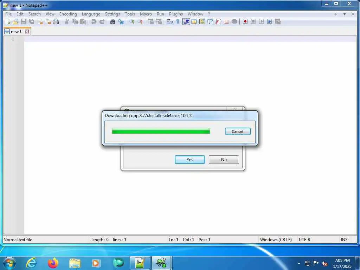This screenshot has height=270, width=360.
Task: Create a new file via toolbar icon
Action: coord(8,21)
